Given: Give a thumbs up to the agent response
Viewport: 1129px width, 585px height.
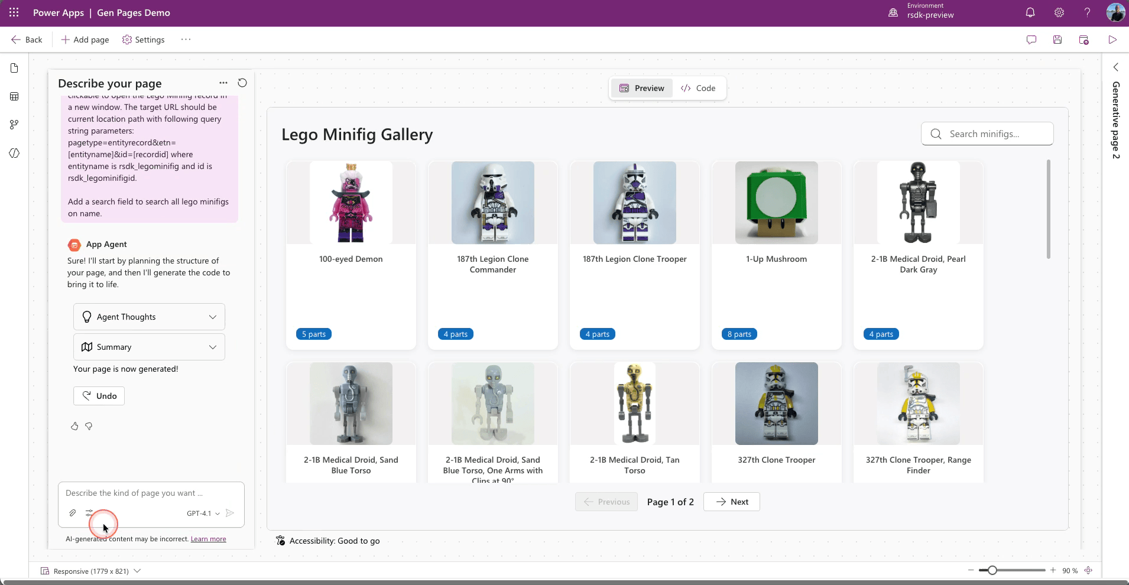Looking at the screenshot, I should pyautogui.click(x=74, y=426).
